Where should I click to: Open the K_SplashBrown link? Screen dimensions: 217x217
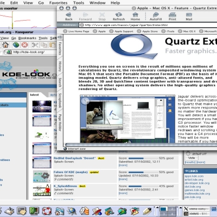(65, 186)
